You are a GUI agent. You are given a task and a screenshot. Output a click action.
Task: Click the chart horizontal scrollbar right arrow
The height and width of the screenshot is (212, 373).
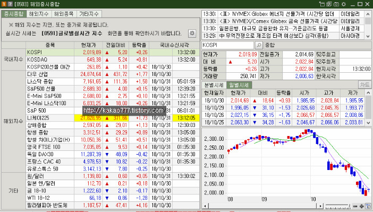point(320,206)
